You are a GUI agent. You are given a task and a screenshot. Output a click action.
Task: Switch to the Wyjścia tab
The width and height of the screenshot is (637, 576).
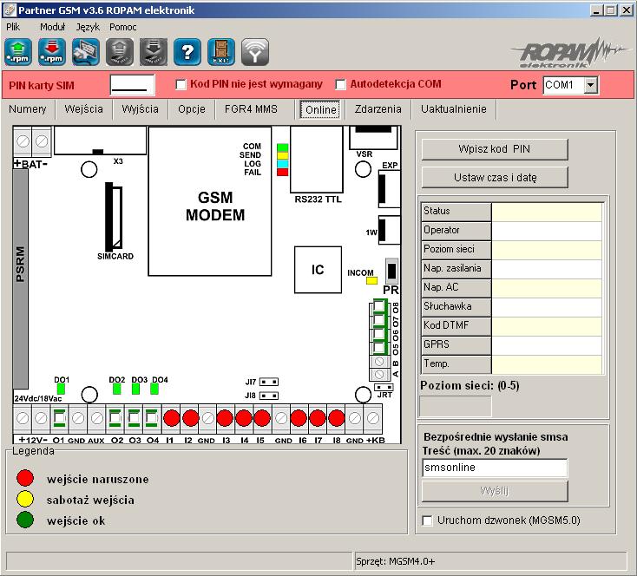(x=140, y=109)
